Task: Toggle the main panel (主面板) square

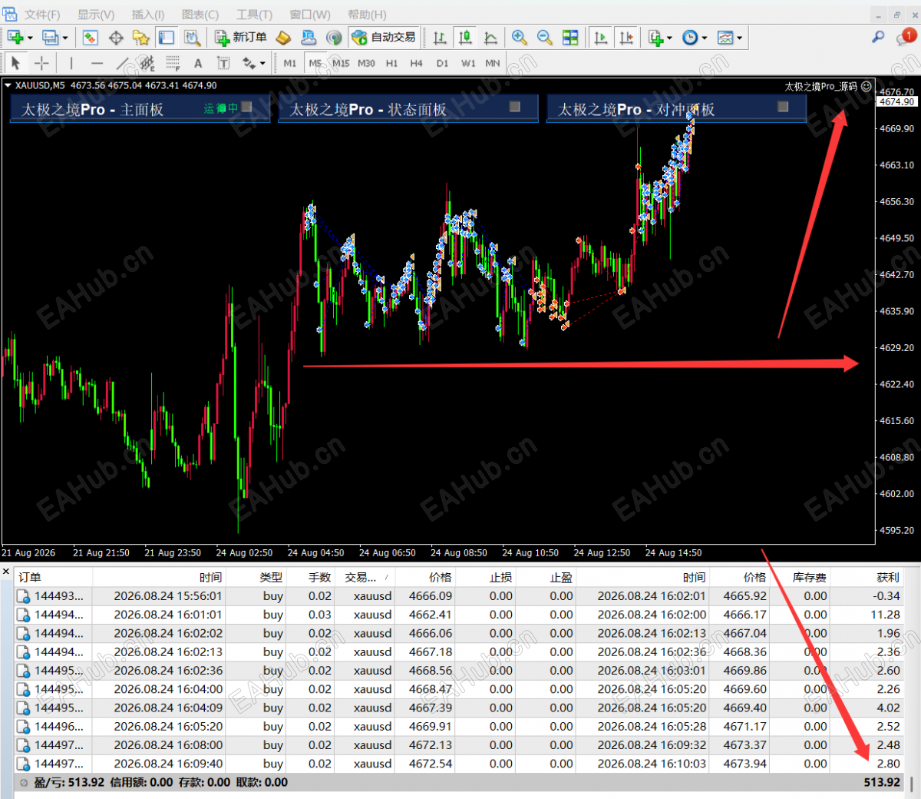Action: [x=246, y=107]
